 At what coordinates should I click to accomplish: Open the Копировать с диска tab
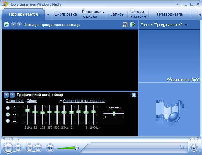(x=93, y=14)
